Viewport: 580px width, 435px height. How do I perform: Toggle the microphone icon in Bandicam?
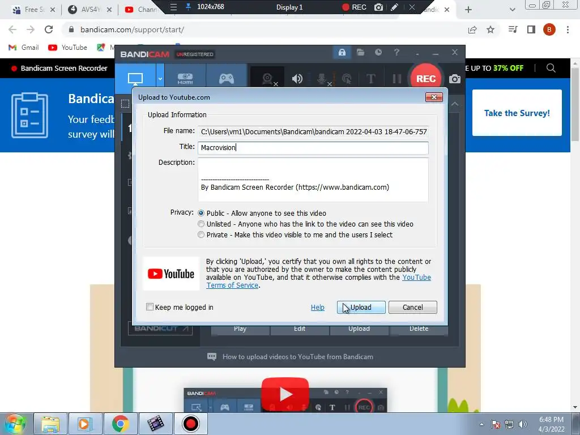322,78
